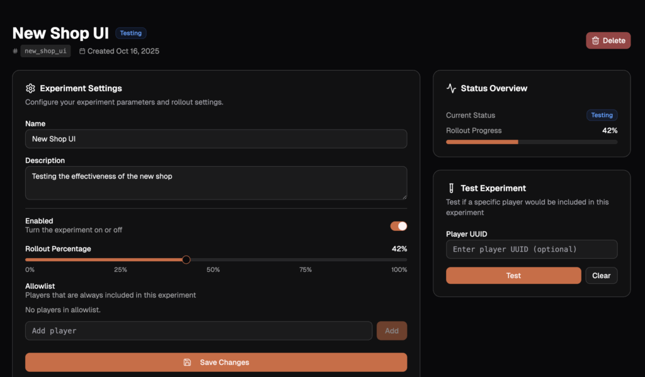Focus the Add player input field
The width and height of the screenshot is (645, 377).
(198, 331)
